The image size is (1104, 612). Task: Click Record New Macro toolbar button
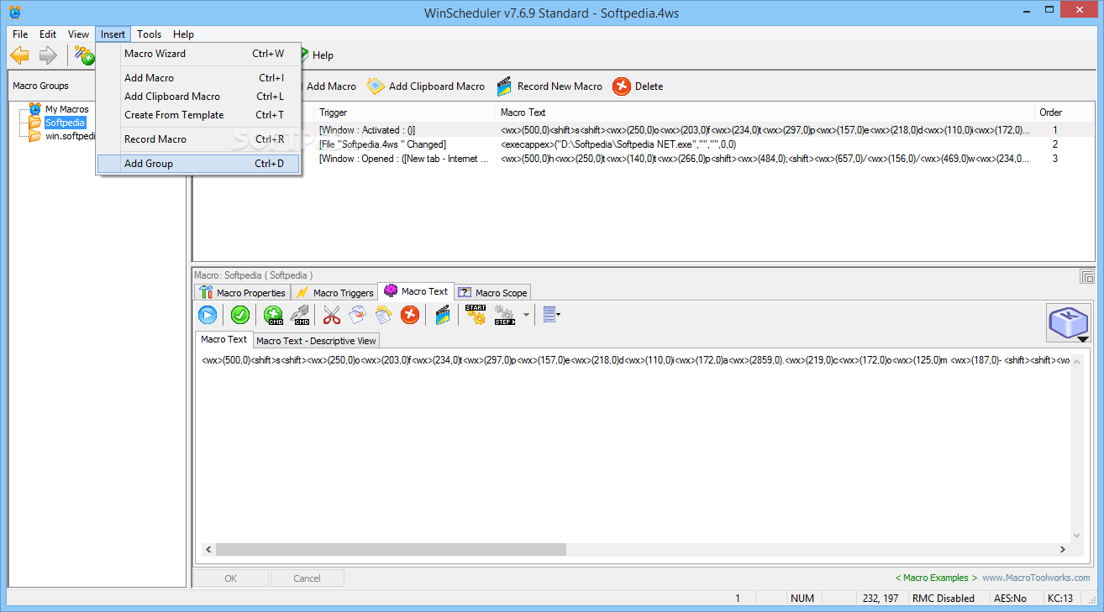pyautogui.click(x=549, y=86)
